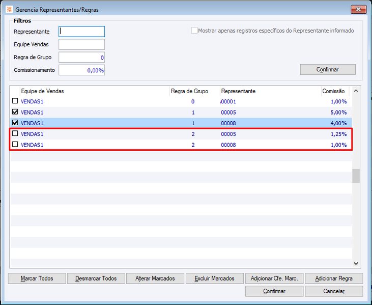
Task: Uncheck the row with comissão 5,00%
Action: pyautogui.click(x=15, y=112)
